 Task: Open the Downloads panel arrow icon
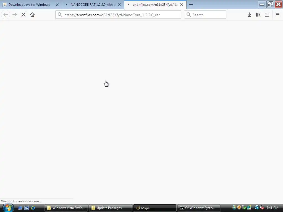[x=249, y=15]
